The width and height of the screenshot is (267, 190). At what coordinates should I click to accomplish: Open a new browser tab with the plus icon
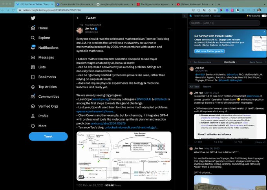pos(219,4)
